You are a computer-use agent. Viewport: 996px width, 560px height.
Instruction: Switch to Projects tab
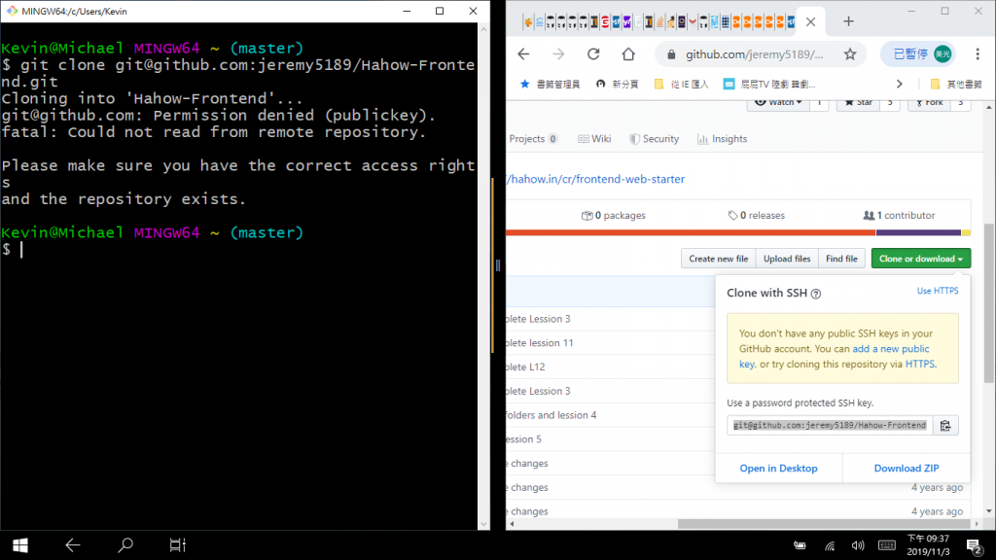point(533,139)
